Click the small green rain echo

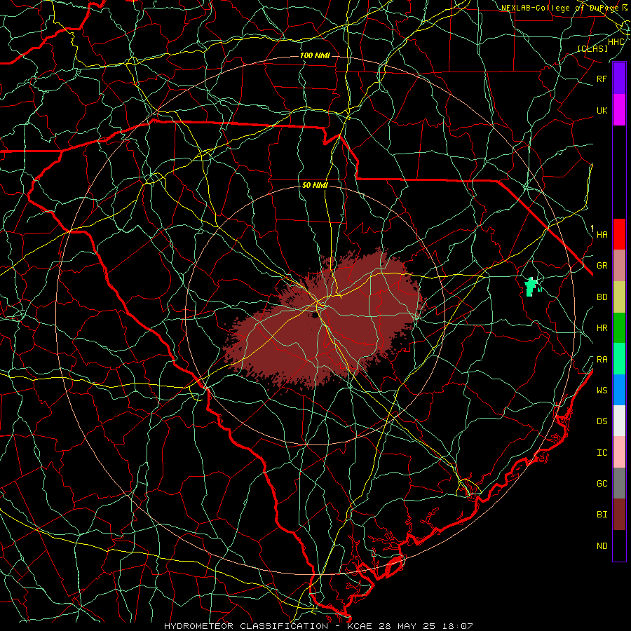[x=531, y=287]
